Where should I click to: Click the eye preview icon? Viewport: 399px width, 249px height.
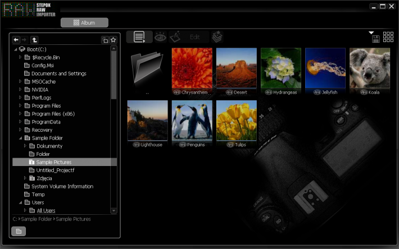click(160, 38)
